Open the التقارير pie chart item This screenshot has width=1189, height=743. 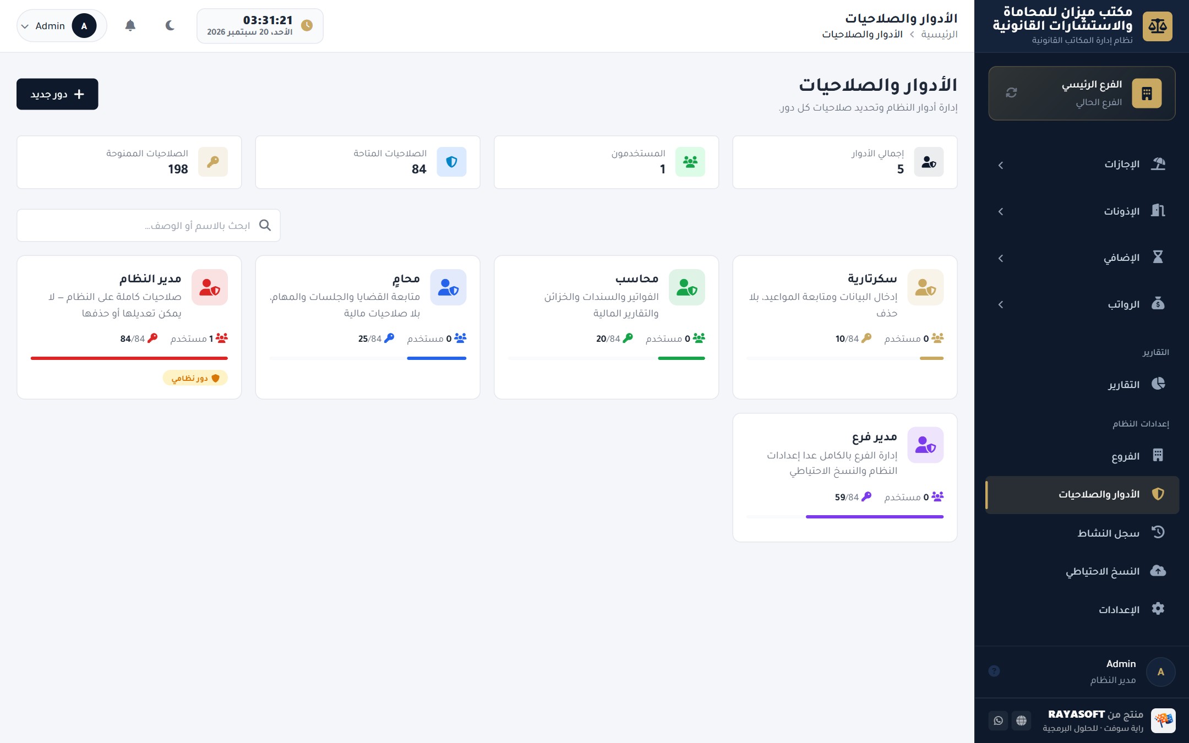click(x=1082, y=384)
